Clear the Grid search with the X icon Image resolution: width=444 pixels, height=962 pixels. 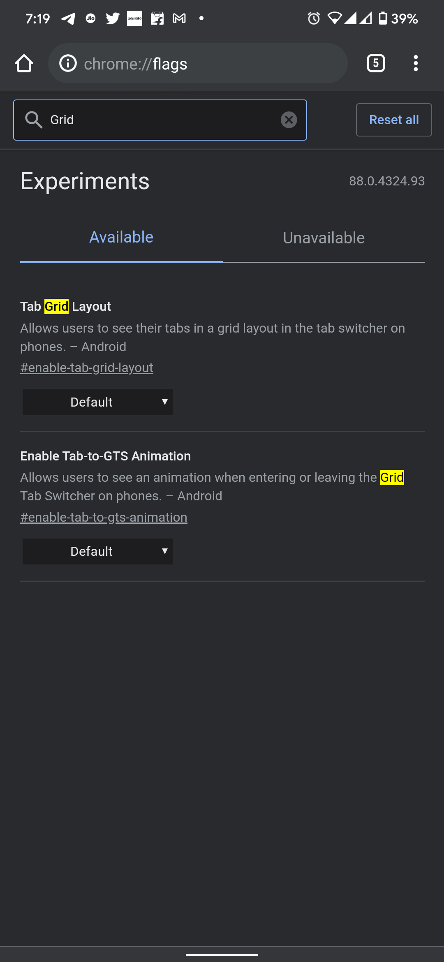[x=289, y=120]
